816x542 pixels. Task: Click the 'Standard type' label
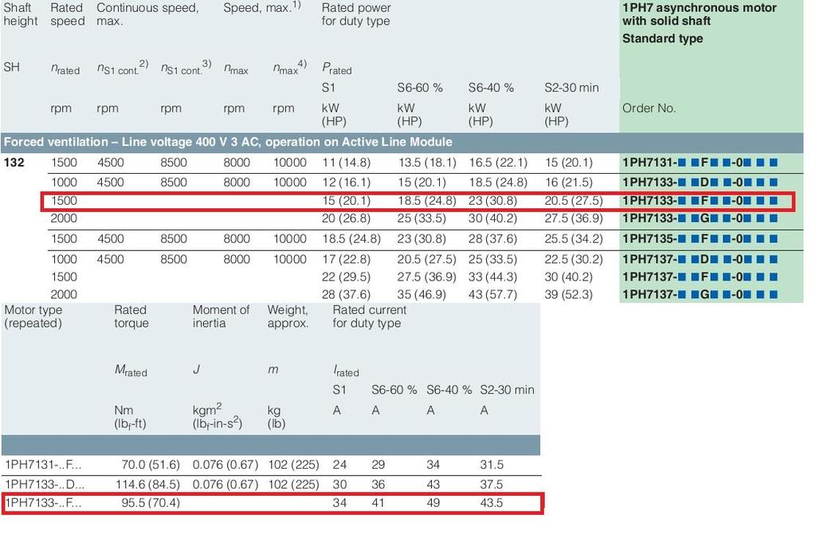662,38
